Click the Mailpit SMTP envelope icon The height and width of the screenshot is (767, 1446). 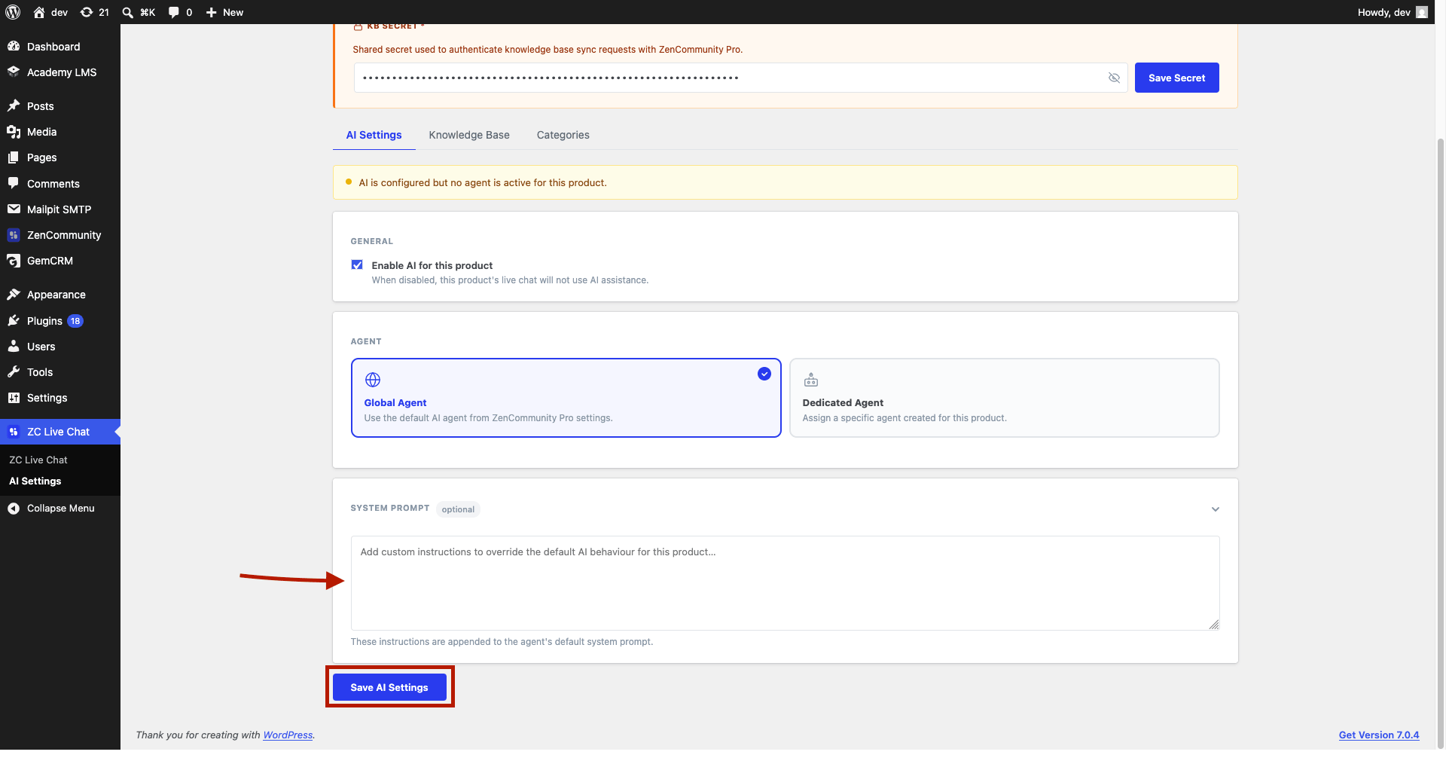[x=14, y=209]
